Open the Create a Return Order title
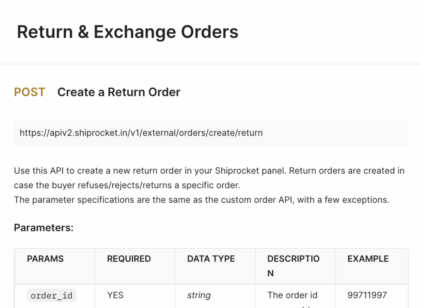This screenshot has width=421, height=308. 118,92
